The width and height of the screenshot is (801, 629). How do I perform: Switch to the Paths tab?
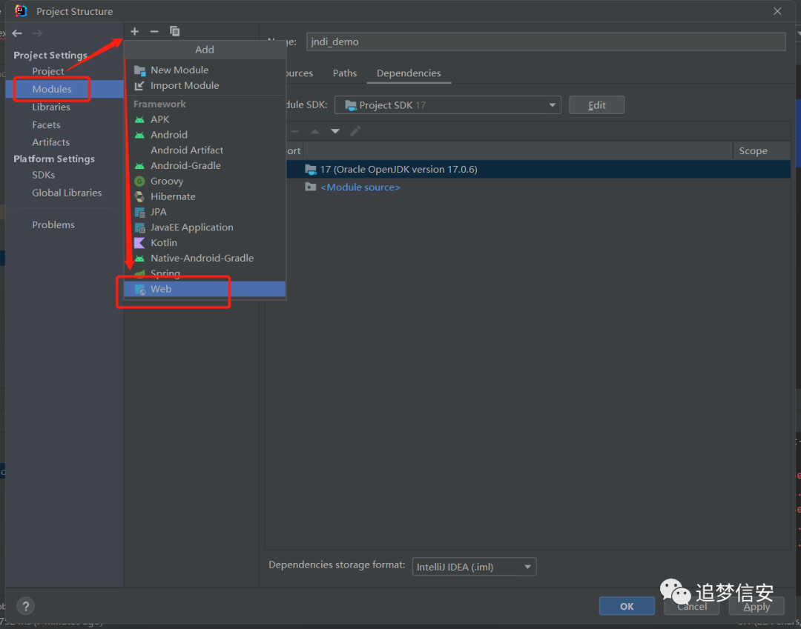(345, 73)
